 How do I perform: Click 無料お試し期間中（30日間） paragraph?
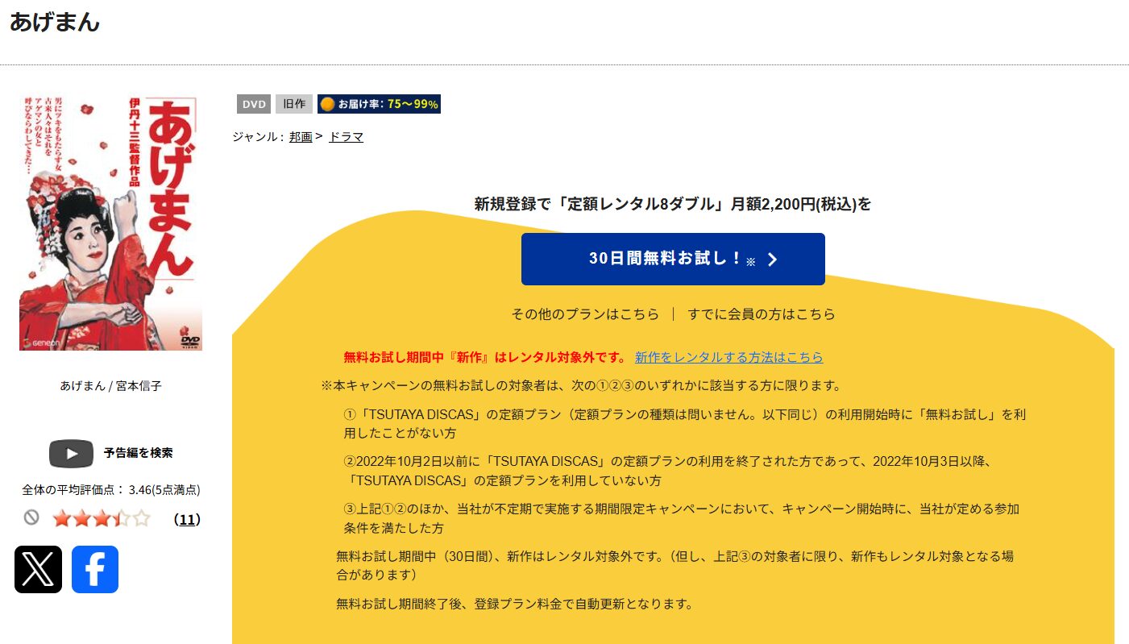[x=675, y=566]
